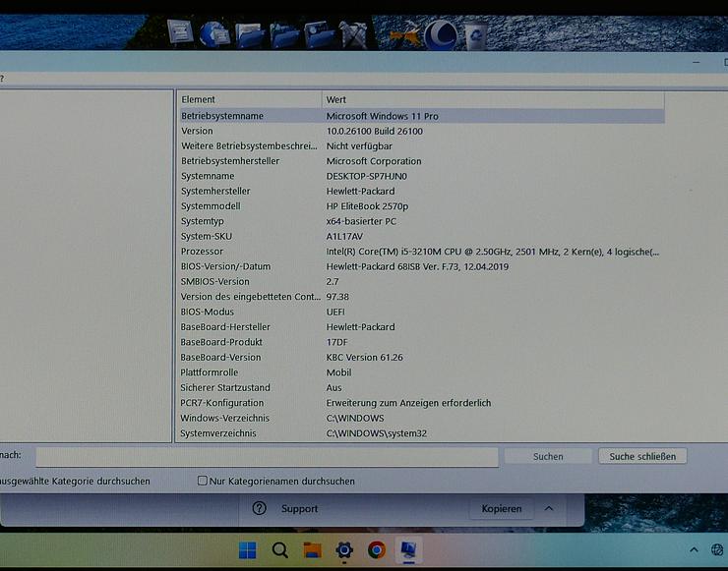Select the System-SKU row
Viewport: 728px width, 571px height.
tap(207, 236)
